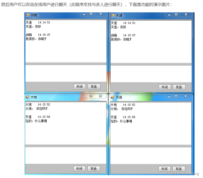Close via X the 天涯 window containing 我很好 message
Viewport: 203px width, 178px height.
[x=186, y=14]
